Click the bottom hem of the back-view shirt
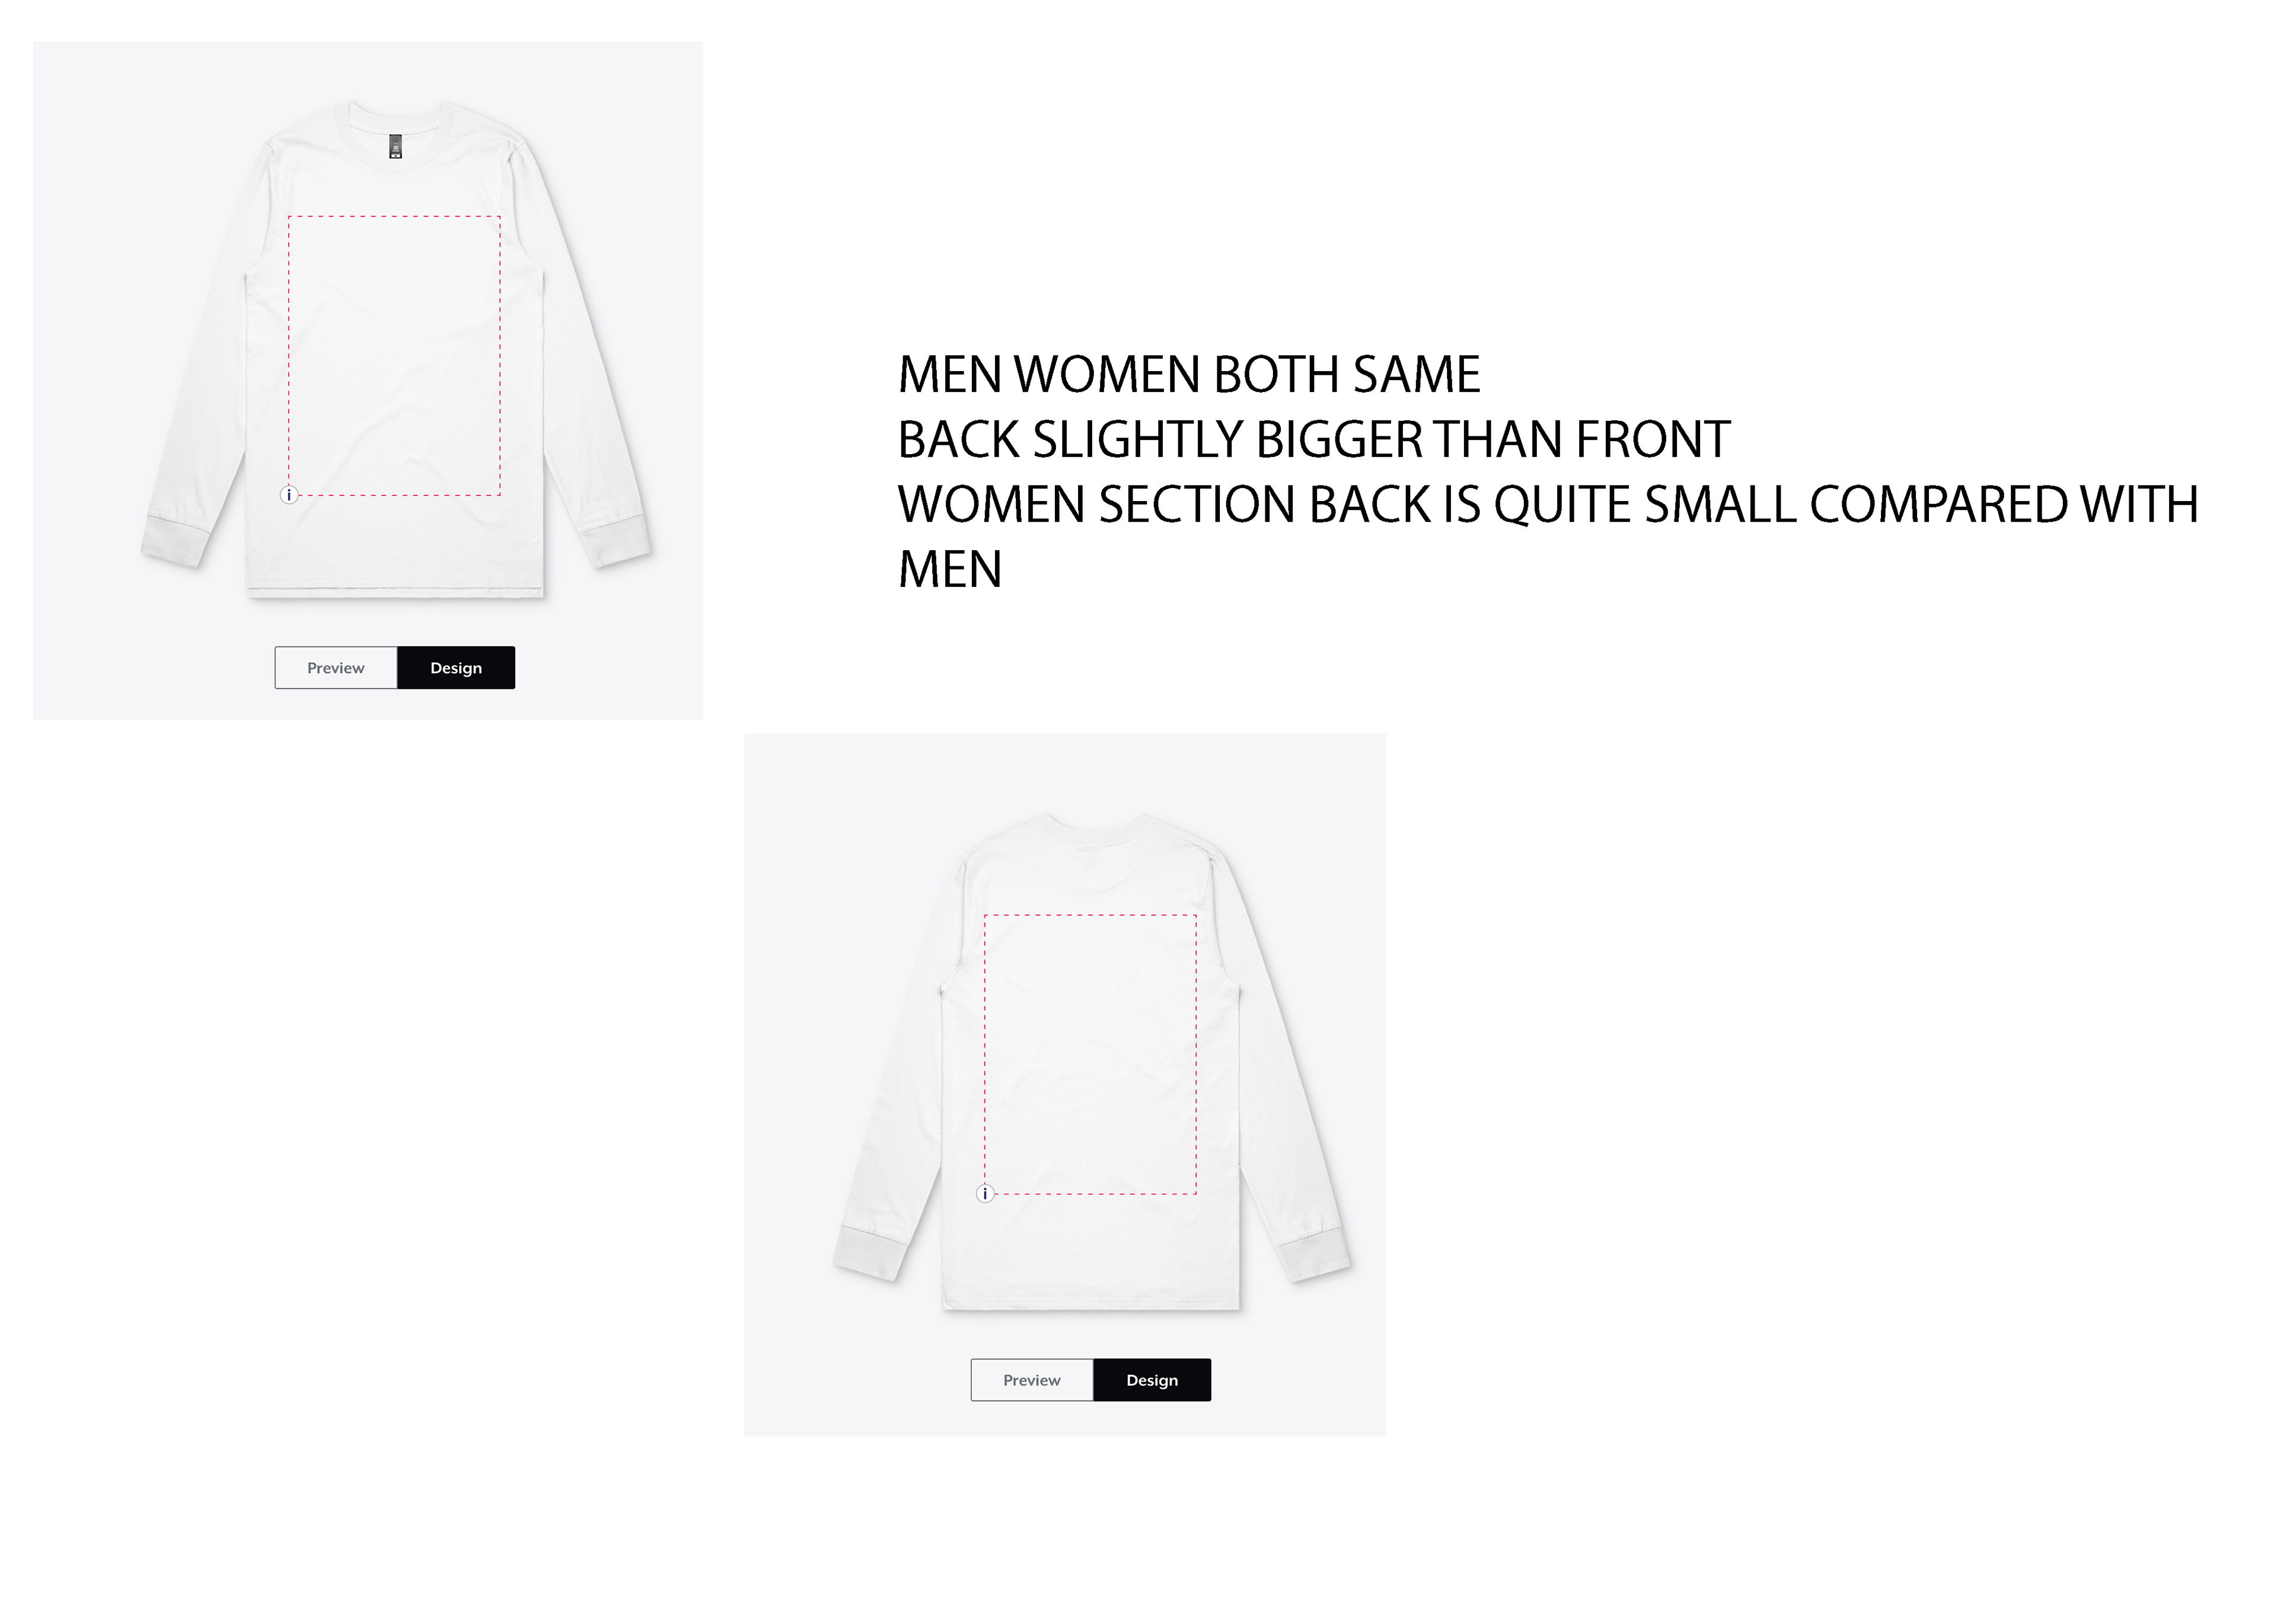 point(1091,1305)
